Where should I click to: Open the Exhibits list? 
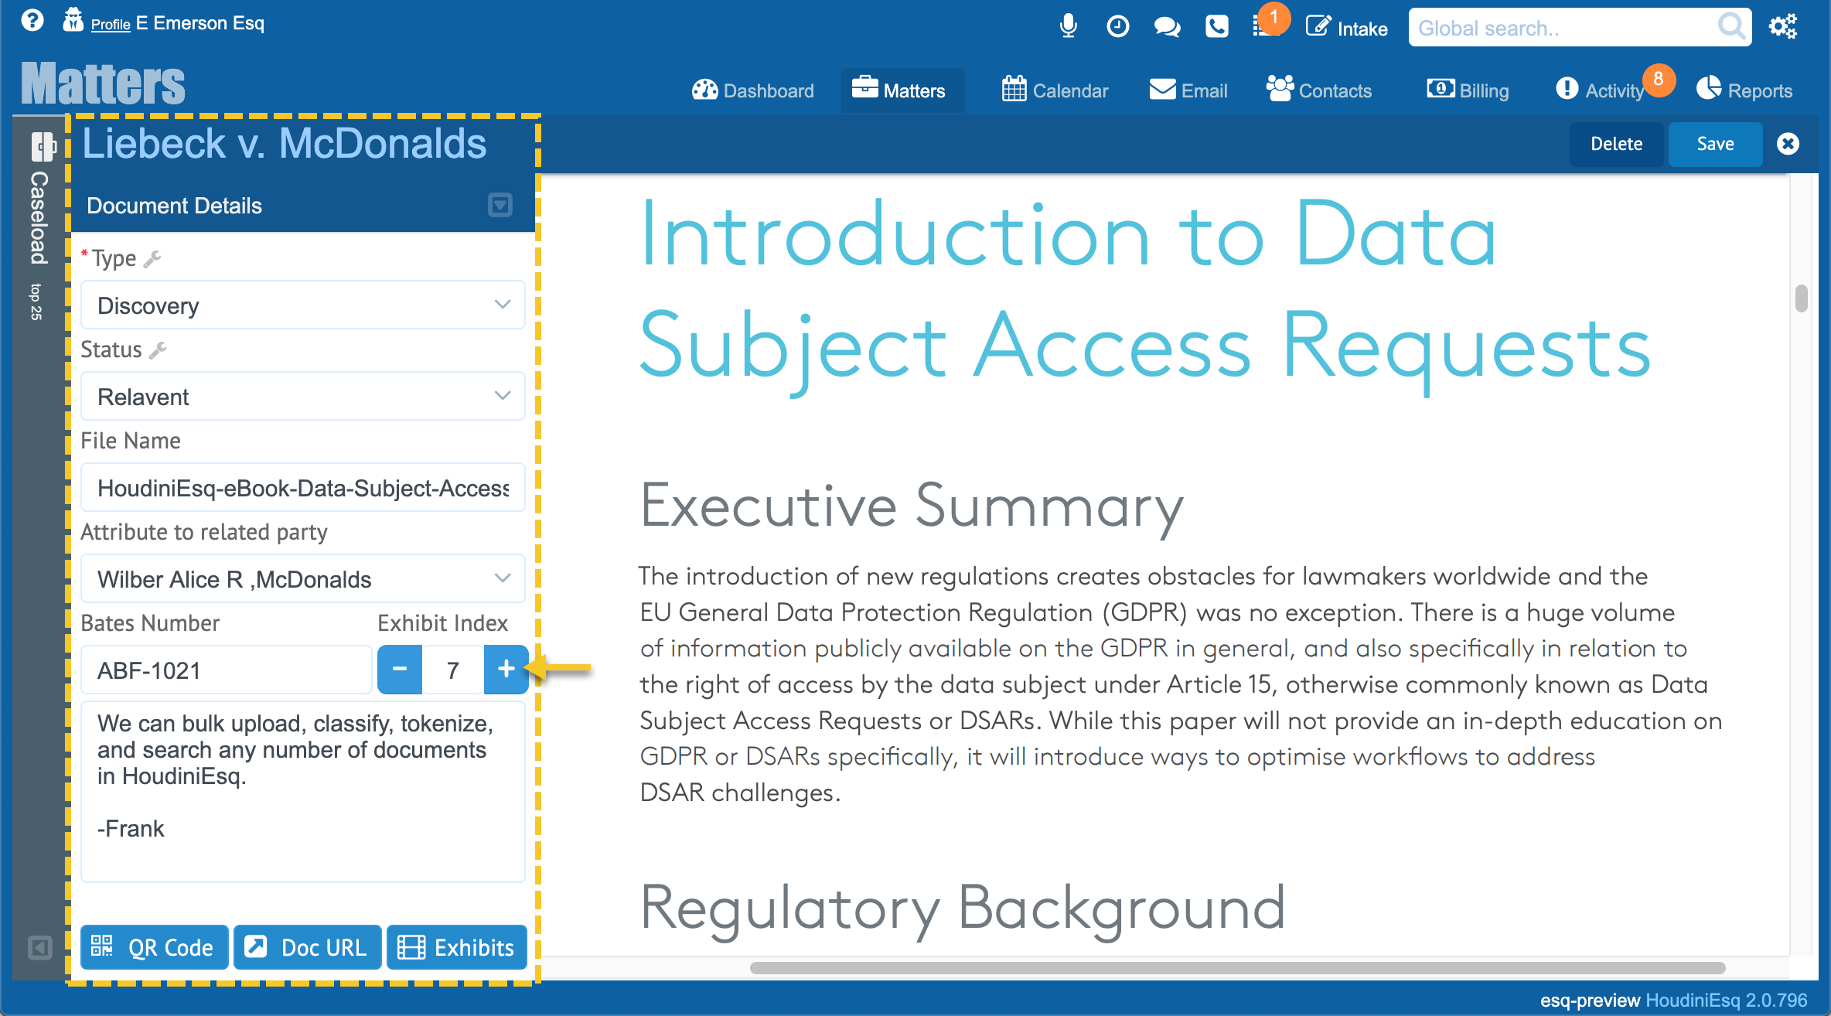[457, 947]
